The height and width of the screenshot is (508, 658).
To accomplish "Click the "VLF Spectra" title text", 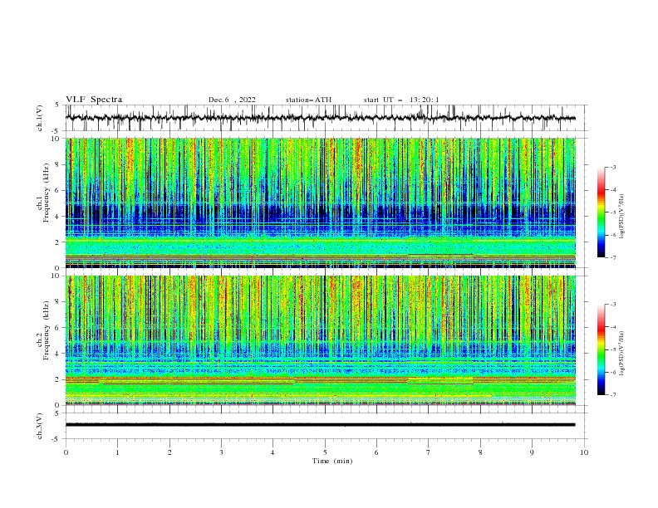I will tap(94, 100).
